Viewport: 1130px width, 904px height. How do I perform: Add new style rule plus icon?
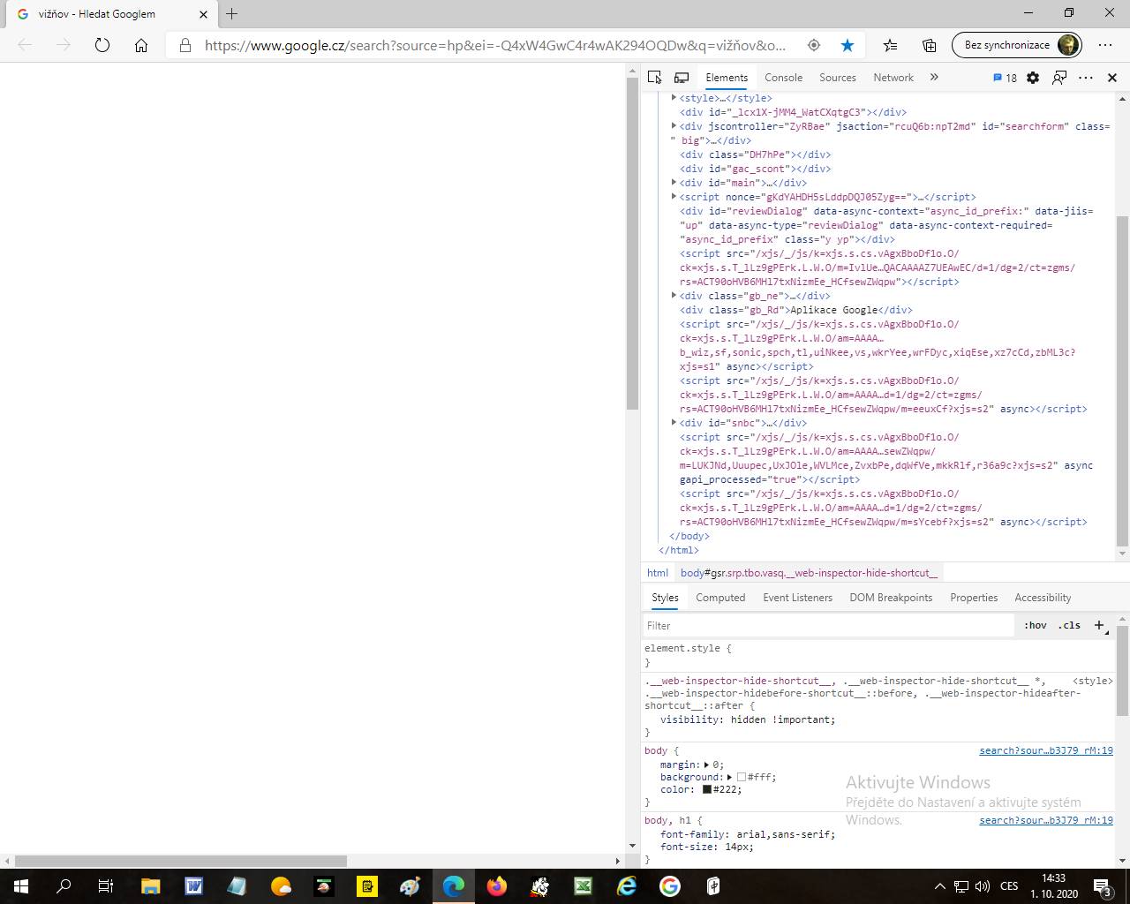[1100, 625]
